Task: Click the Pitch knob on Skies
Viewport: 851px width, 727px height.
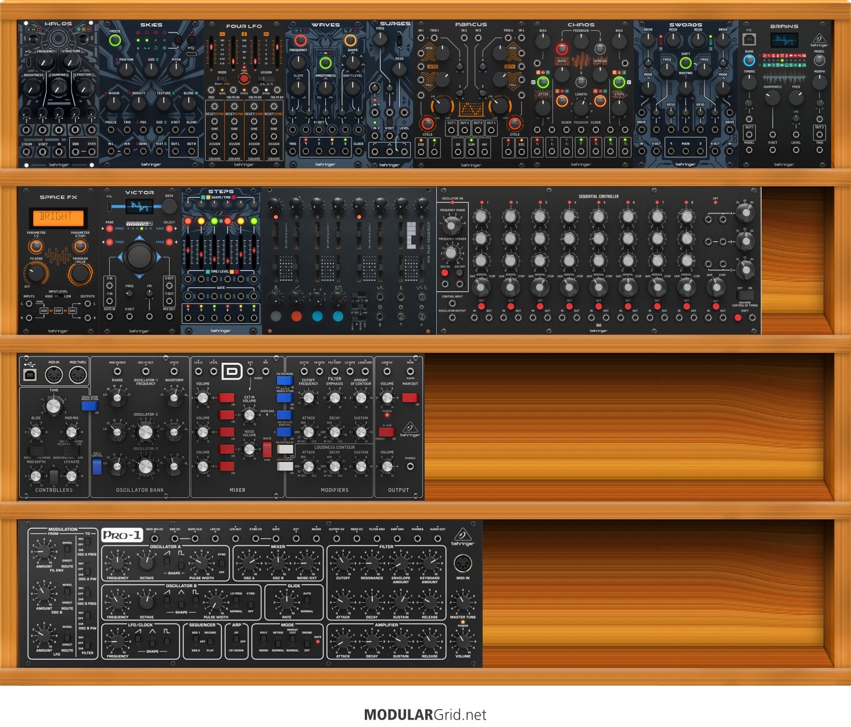Action: pyautogui.click(x=176, y=70)
